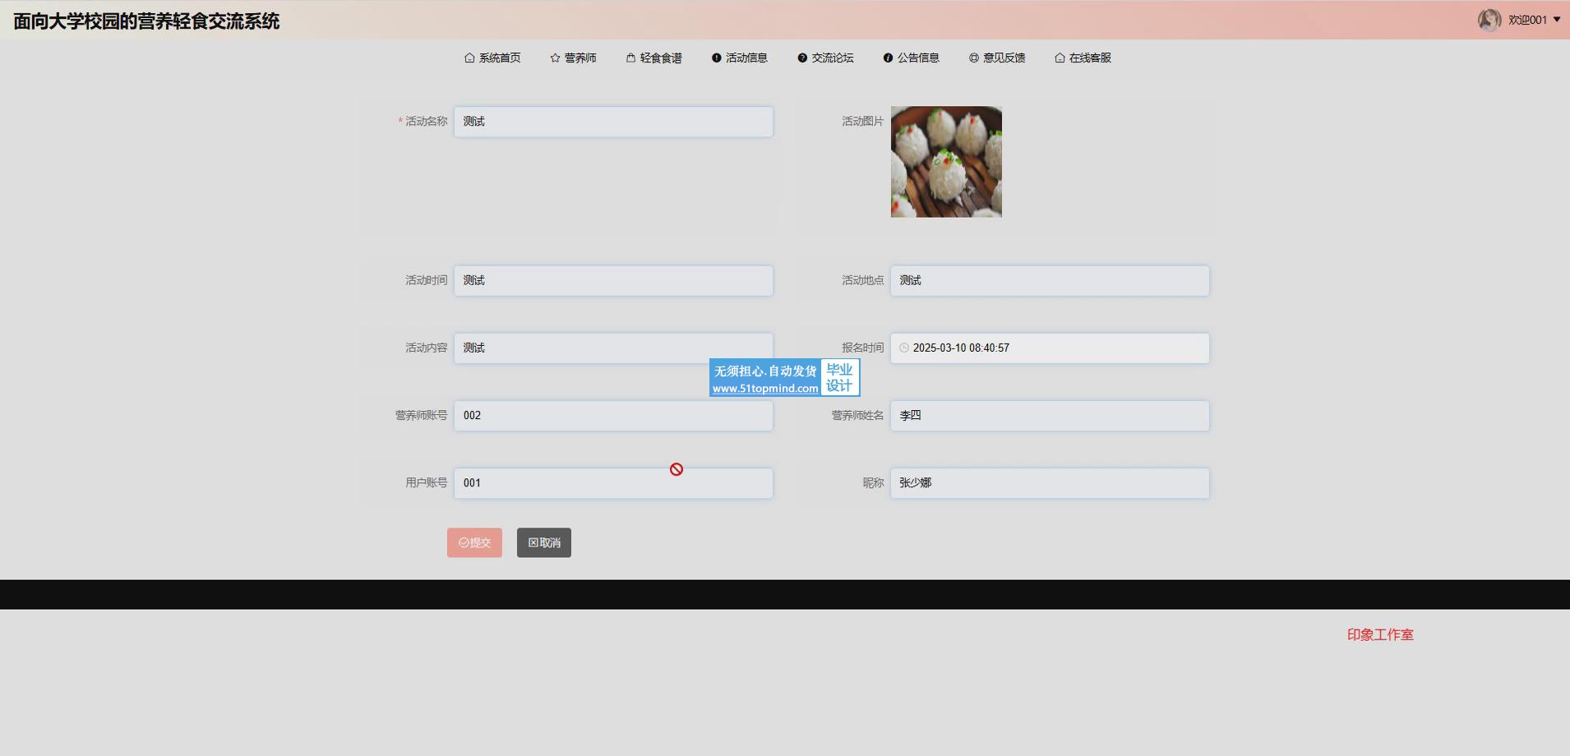Focus the 活动地点 text field
The image size is (1570, 756).
click(x=1049, y=281)
